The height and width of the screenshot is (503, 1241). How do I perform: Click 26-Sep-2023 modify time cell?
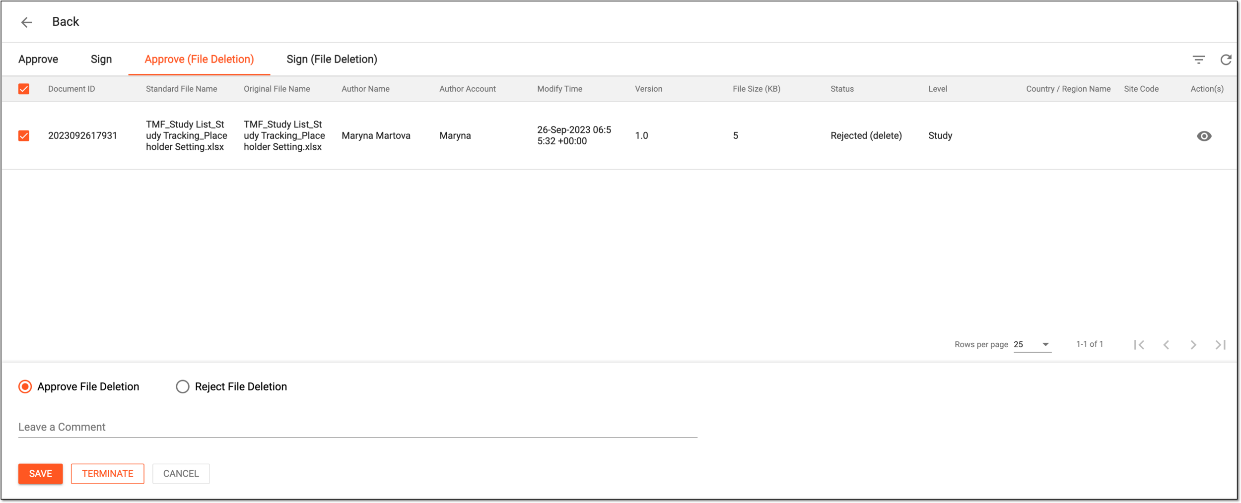click(574, 136)
